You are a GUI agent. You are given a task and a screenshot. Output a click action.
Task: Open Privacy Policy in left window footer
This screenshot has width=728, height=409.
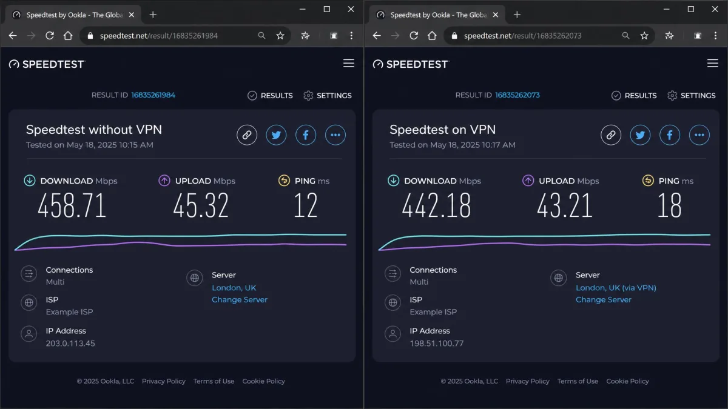click(x=164, y=381)
